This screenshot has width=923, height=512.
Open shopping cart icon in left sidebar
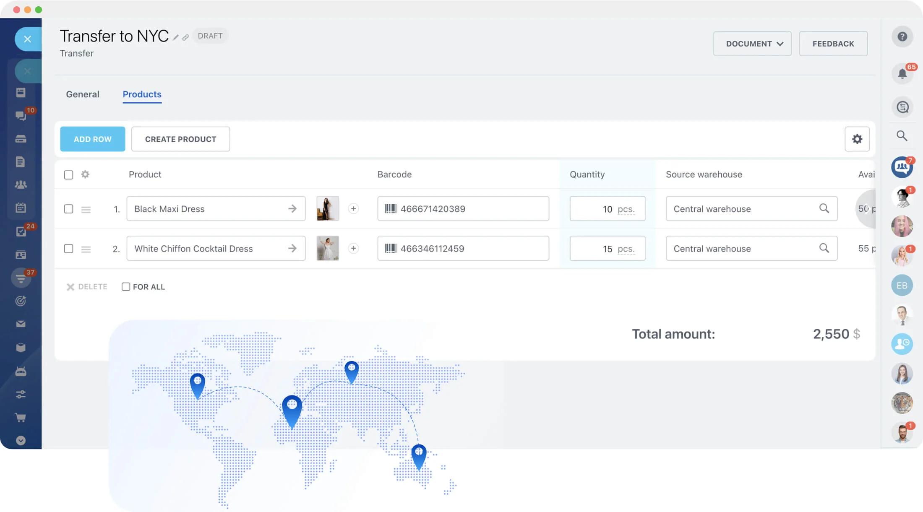click(21, 417)
